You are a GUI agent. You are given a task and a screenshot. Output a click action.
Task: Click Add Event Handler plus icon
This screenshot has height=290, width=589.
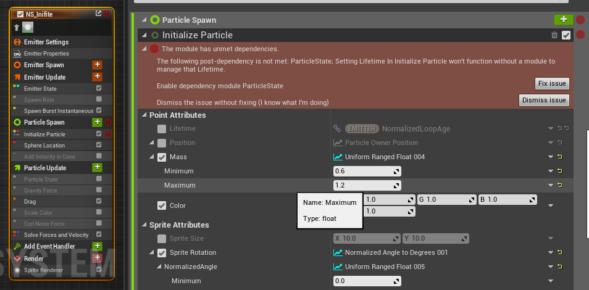coord(98,246)
